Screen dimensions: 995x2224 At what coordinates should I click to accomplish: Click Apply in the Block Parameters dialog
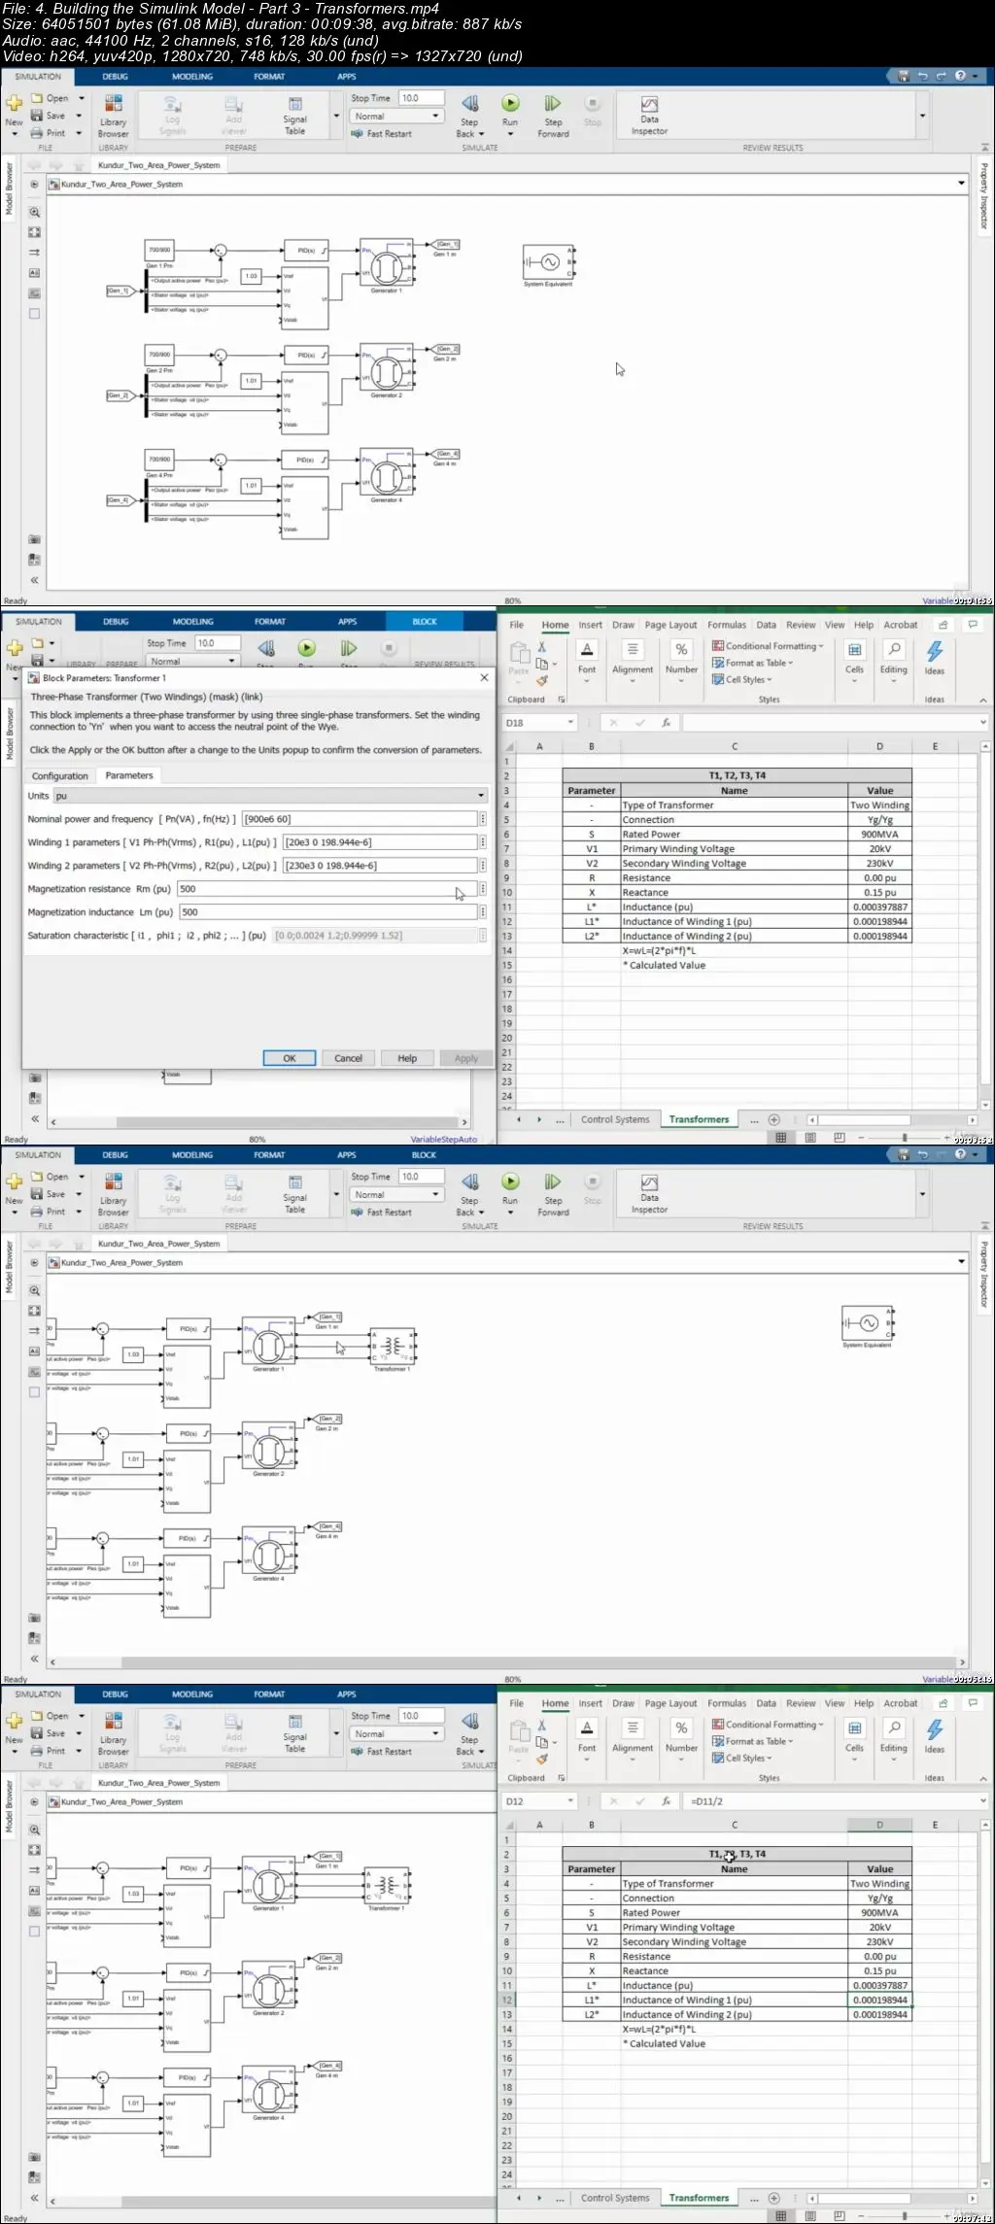466,1058
